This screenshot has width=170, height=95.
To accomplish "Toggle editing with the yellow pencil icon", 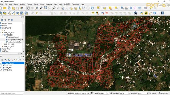I will tap(37, 13).
